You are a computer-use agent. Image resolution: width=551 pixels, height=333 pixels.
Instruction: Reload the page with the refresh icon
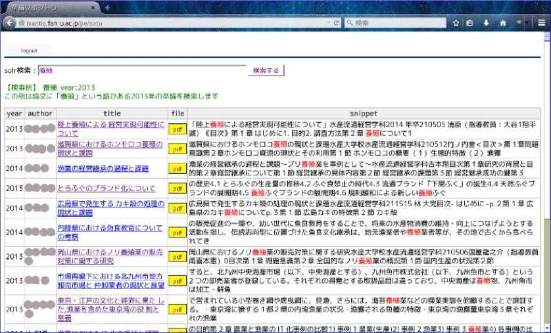click(337, 23)
